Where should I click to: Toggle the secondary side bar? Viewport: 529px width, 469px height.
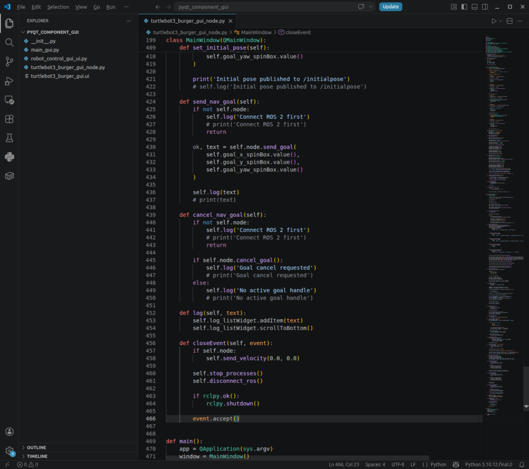(x=485, y=7)
